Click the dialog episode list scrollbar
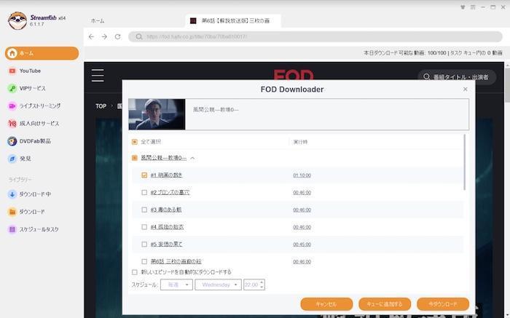Image resolution: width=510 pixels, height=318 pixels. [x=465, y=162]
